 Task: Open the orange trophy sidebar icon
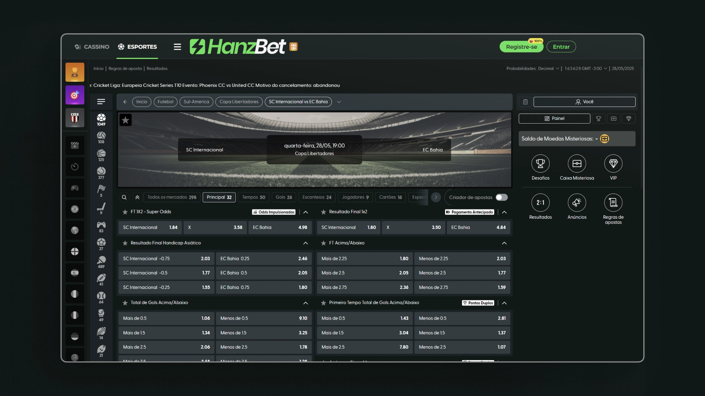75,72
